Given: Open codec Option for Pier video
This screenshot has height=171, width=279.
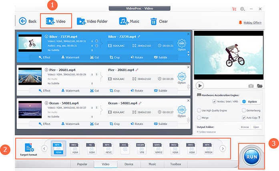Looking at the screenshot, I should pyautogui.click(x=182, y=78).
